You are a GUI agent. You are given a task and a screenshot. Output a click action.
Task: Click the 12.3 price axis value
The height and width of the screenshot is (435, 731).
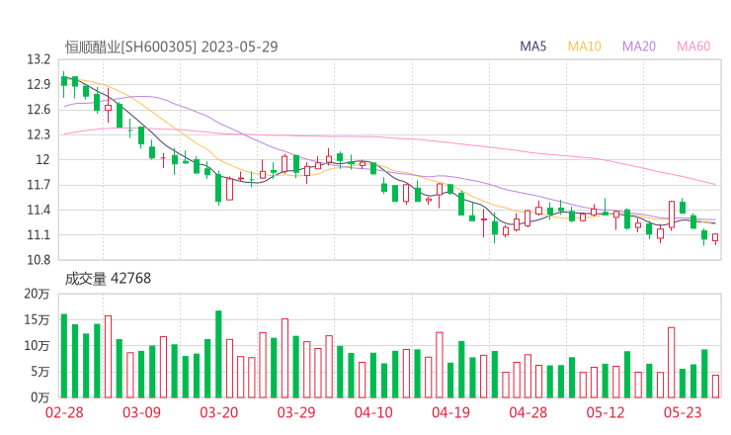pos(39,134)
